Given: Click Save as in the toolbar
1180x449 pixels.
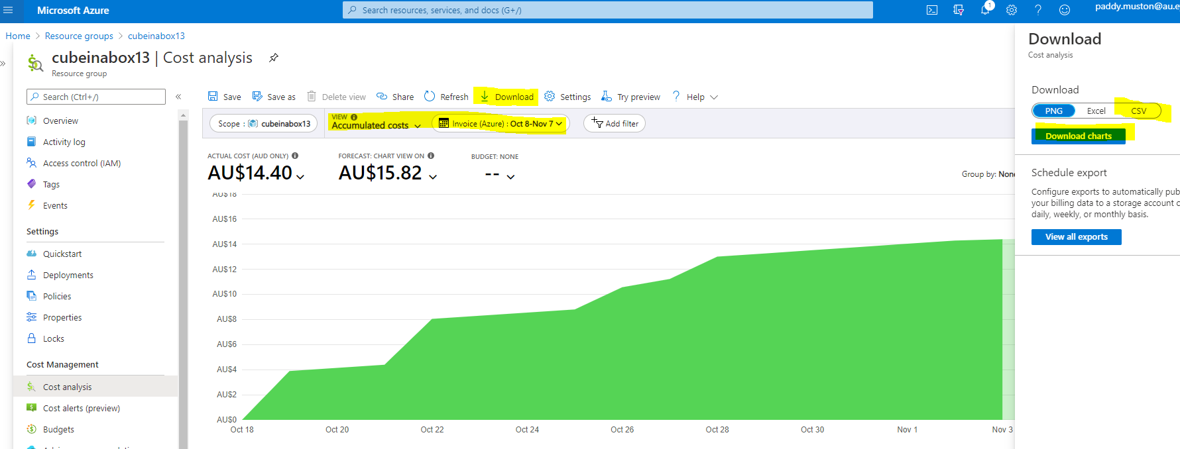Looking at the screenshot, I should pos(274,97).
